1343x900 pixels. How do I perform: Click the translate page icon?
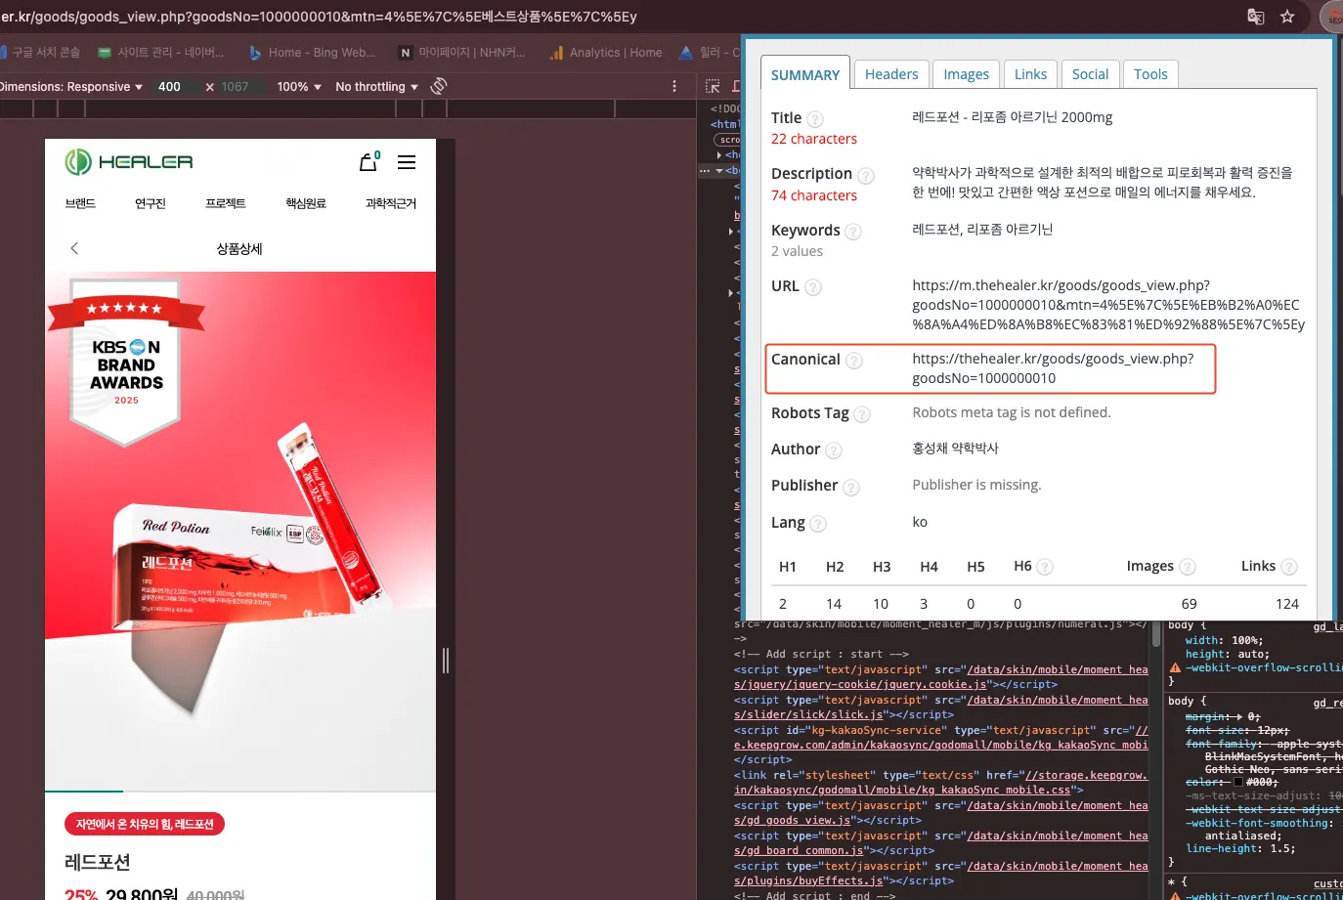(1256, 17)
